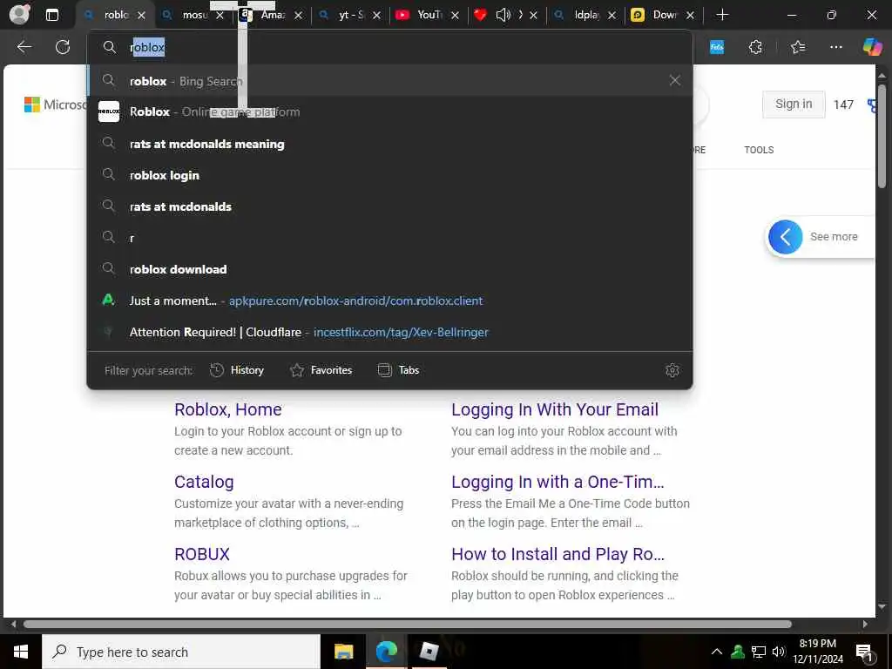
Task: Choose 'roblox login' suggestion
Action: click(389, 175)
